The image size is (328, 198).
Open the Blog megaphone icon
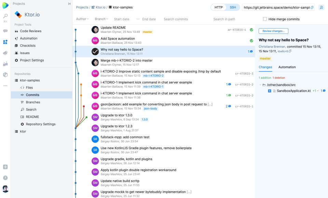pos(5,53)
